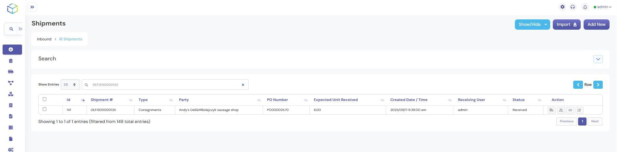Open the headset support icon
This screenshot has width=617, height=152.
pyautogui.click(x=573, y=7)
